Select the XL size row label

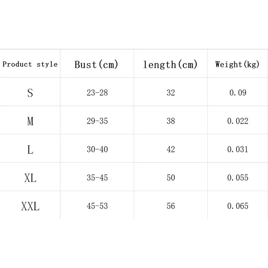30,178
